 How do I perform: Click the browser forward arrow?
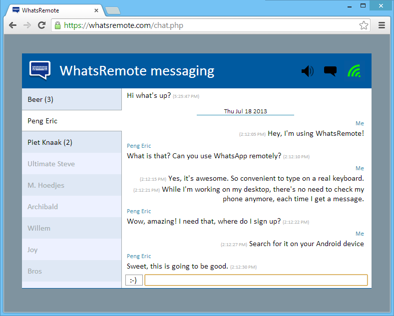(x=27, y=25)
